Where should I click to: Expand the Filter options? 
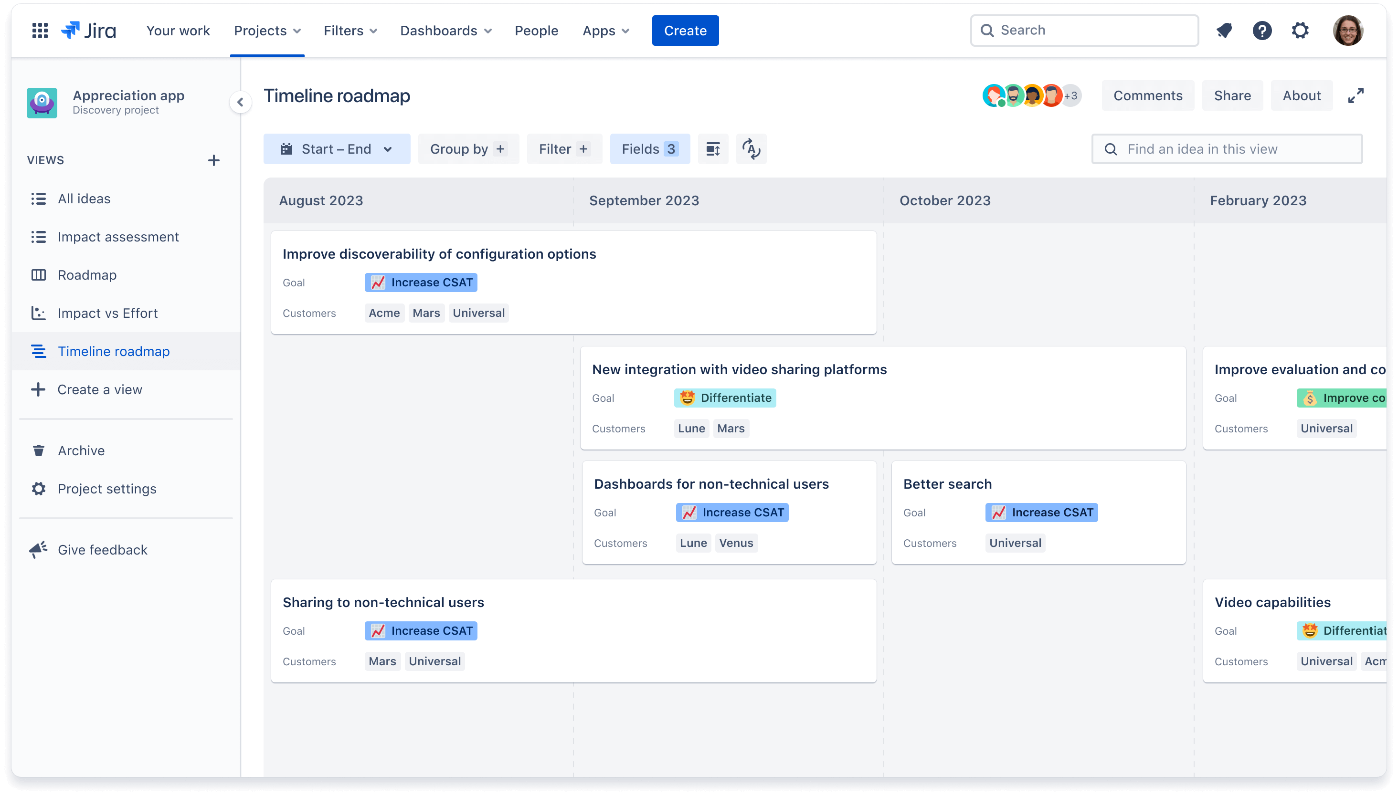click(x=562, y=149)
